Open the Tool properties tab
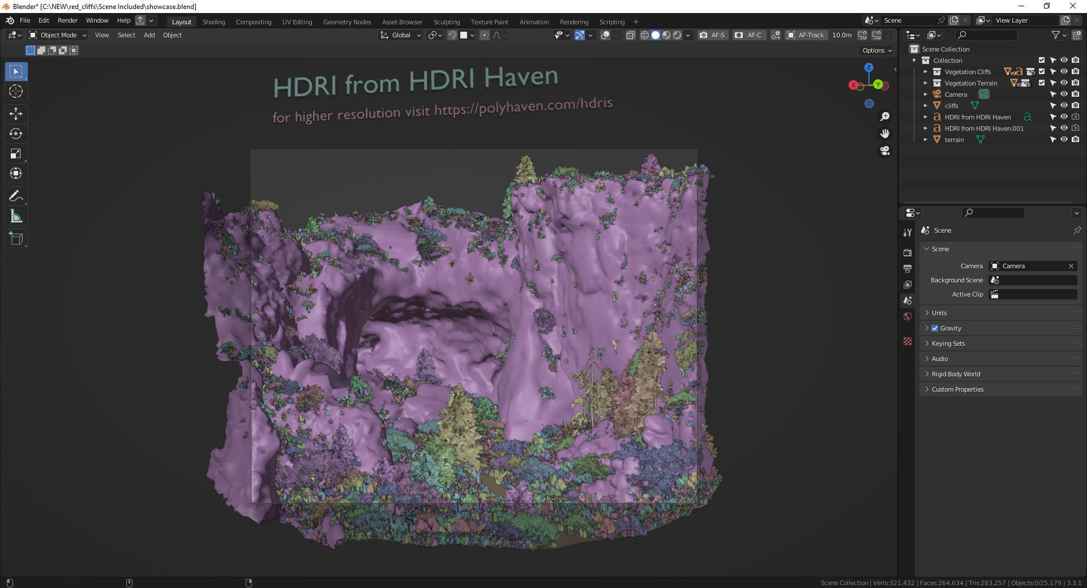The image size is (1087, 588). coord(908,233)
